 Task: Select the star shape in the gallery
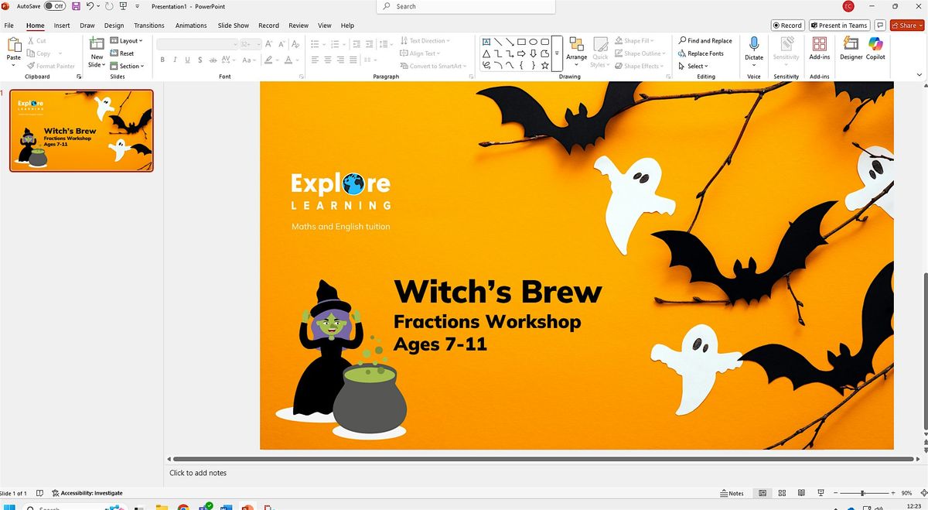coord(545,66)
